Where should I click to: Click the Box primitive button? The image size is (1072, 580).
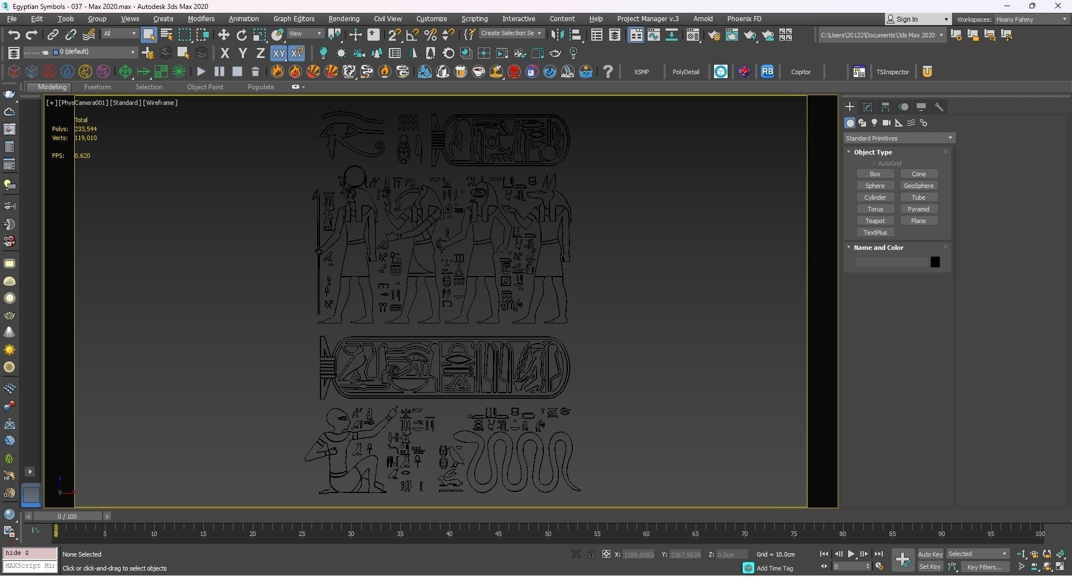click(875, 174)
